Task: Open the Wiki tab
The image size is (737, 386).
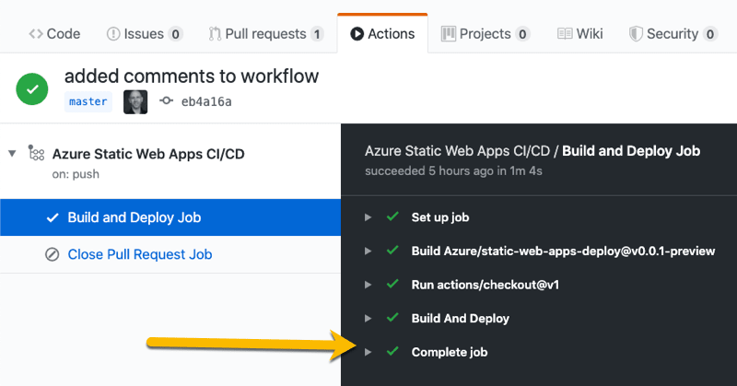Action: click(x=580, y=34)
